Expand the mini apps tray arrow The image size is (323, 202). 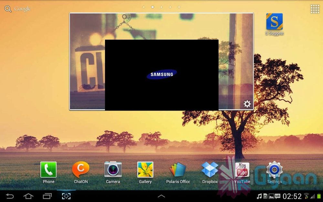[161, 196]
